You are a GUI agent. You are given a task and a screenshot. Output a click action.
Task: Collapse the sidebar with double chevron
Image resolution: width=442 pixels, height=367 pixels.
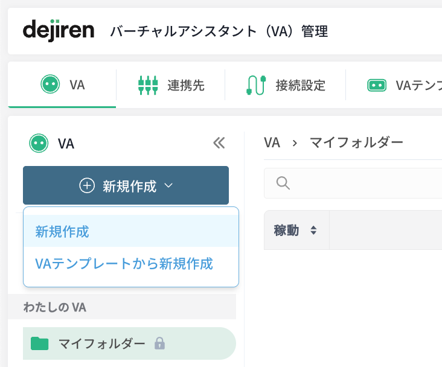tap(219, 143)
